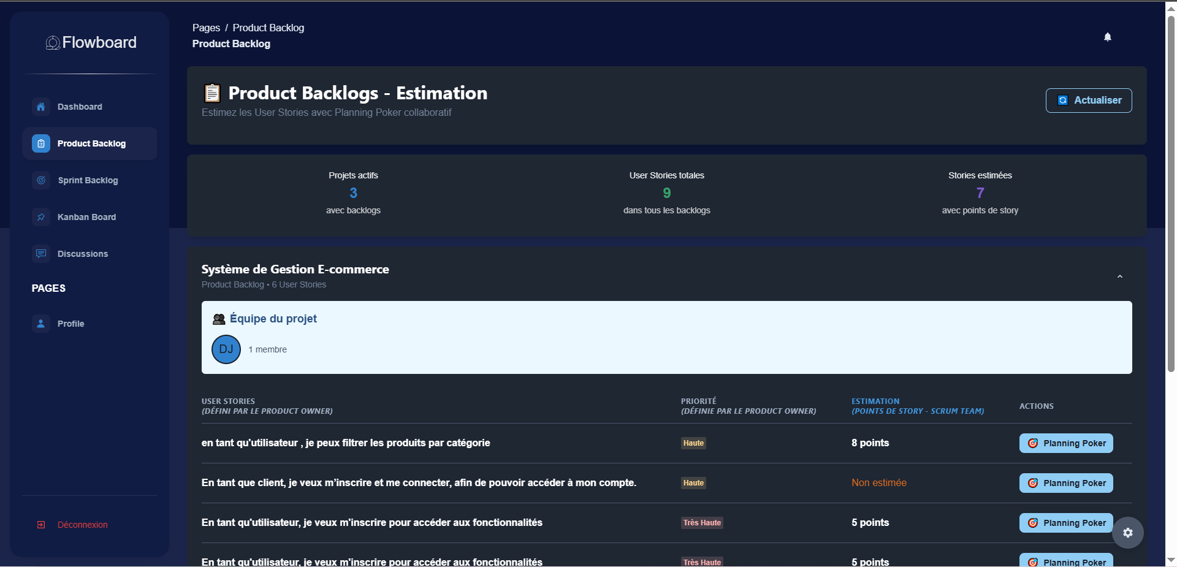Open Dashboard home icon in sidebar
Screen dimensions: 1177x567
click(41, 107)
